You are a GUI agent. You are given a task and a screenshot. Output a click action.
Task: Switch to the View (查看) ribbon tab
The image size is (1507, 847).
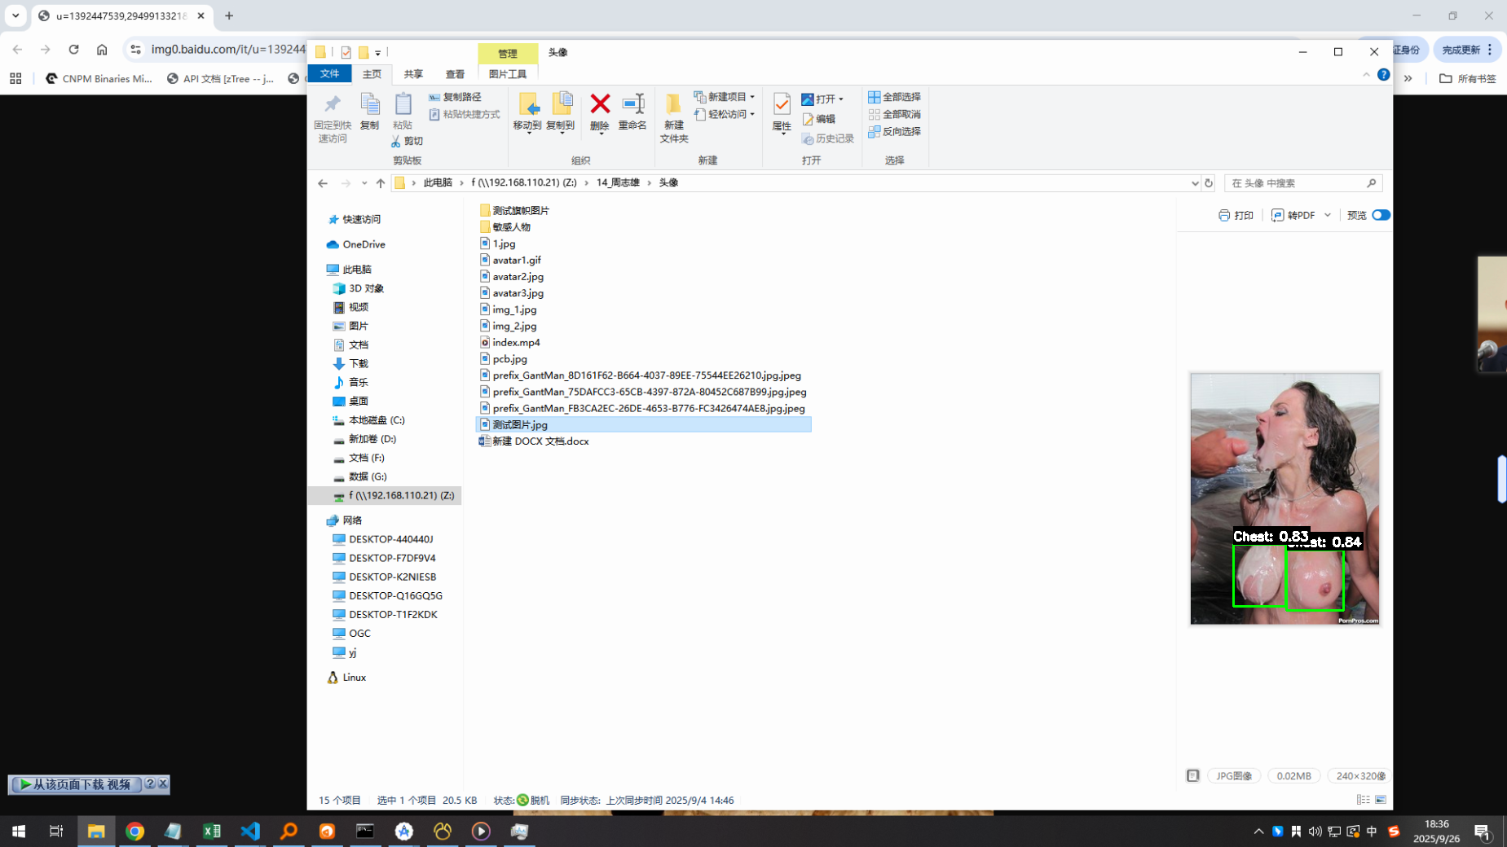455,74
